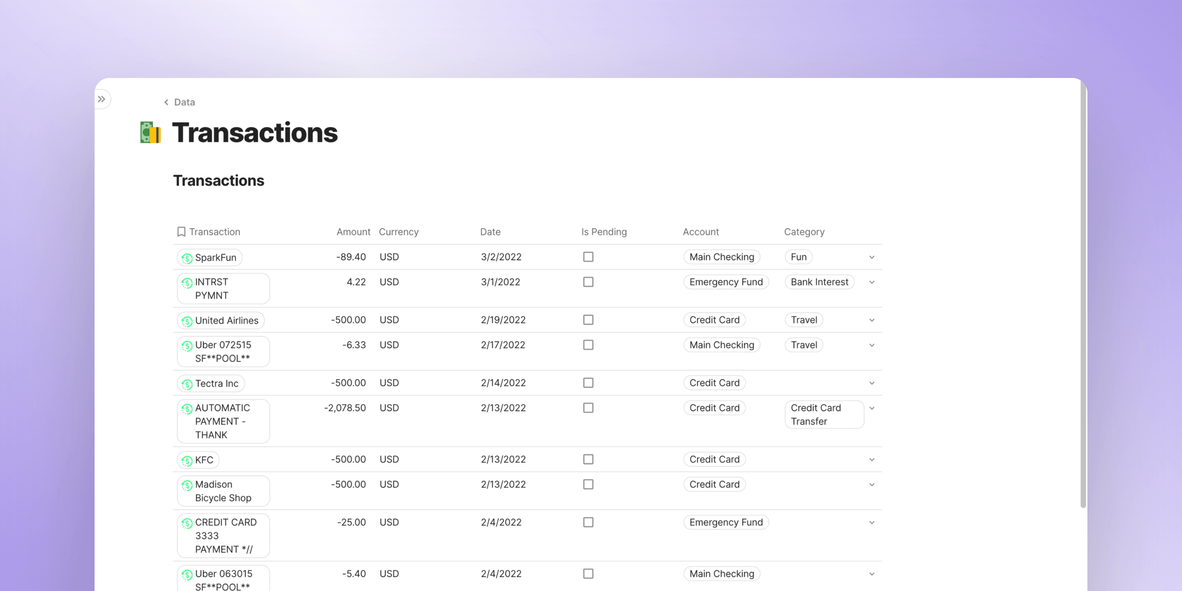
Task: Click the dollar icon beside Tectra Inc
Action: (187, 383)
